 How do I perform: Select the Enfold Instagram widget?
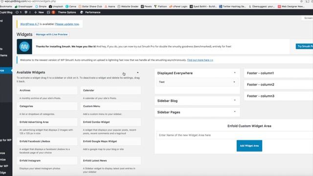tap(47, 161)
